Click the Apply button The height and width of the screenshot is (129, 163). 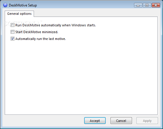[147, 120]
